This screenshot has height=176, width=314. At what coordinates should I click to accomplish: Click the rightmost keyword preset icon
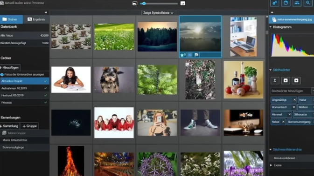coord(296,80)
